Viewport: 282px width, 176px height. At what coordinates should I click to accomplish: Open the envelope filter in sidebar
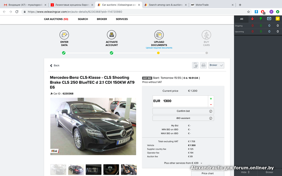(x=269, y=19)
